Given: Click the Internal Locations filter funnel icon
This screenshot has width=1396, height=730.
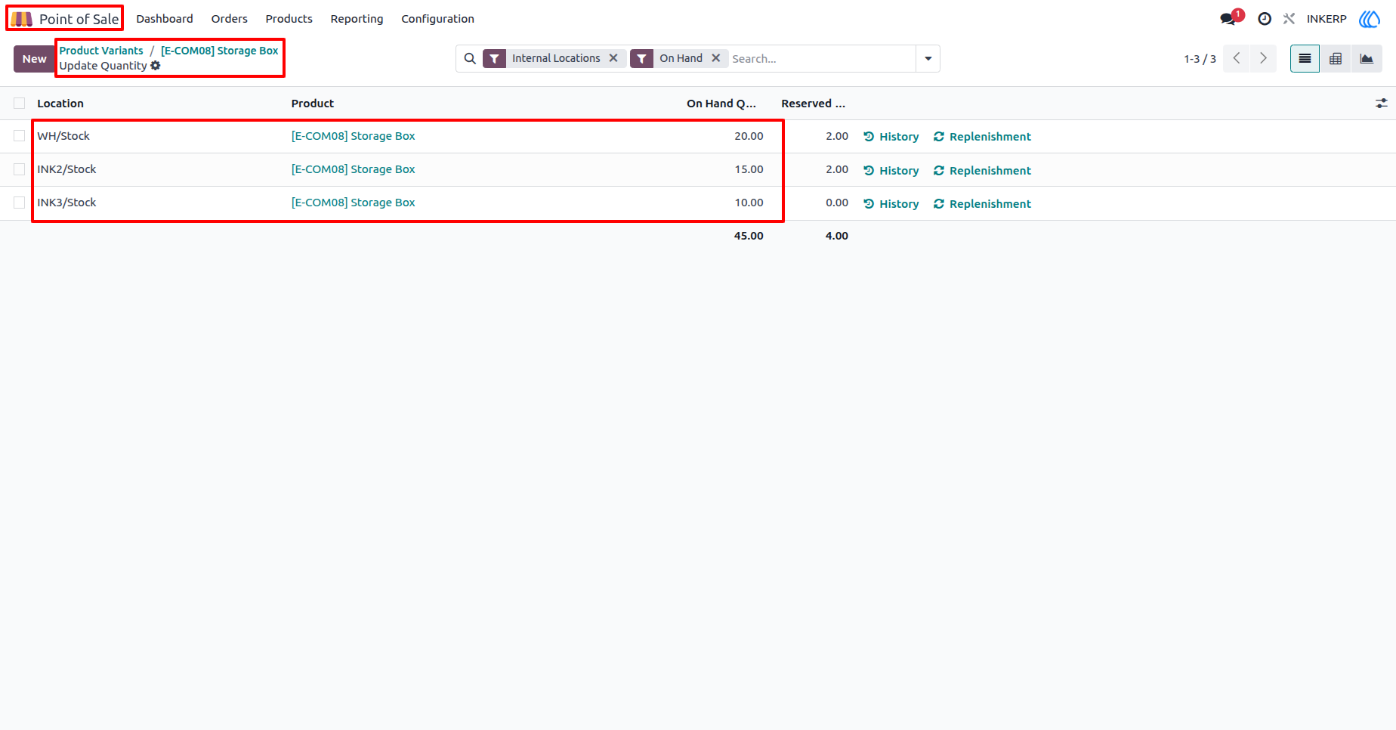Looking at the screenshot, I should 495,58.
